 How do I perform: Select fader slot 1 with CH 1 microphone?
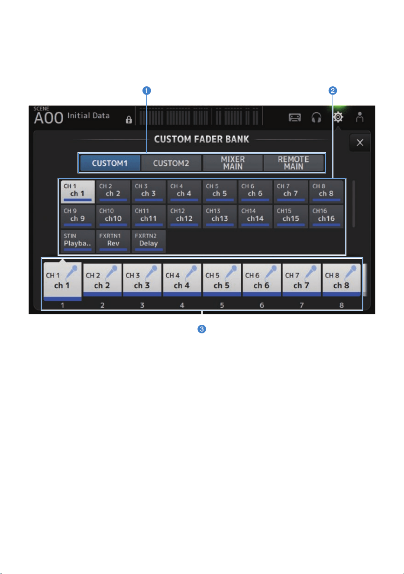pos(62,281)
